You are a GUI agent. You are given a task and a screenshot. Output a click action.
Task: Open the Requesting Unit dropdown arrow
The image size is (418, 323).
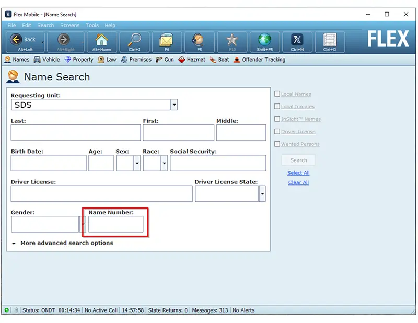coord(174,105)
